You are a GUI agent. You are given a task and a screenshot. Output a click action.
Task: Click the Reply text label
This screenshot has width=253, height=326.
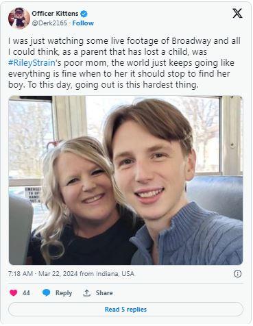[x=64, y=293]
